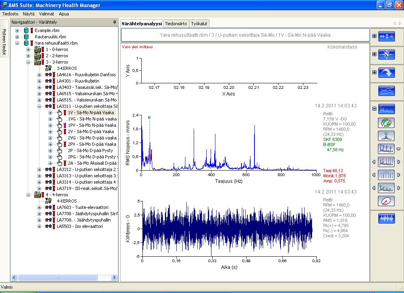Click the B fault-frequency marker on spectrum
This screenshot has width=404, height=293.
coord(149,118)
